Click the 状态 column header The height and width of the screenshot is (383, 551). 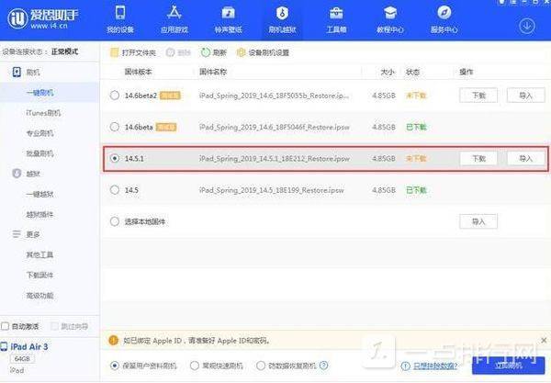[412, 72]
